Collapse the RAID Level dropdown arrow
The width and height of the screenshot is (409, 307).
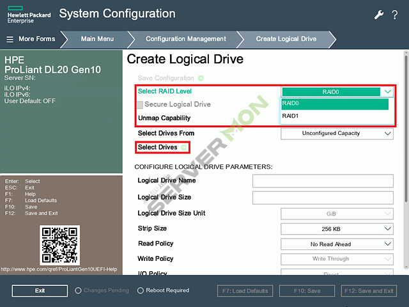(x=388, y=91)
